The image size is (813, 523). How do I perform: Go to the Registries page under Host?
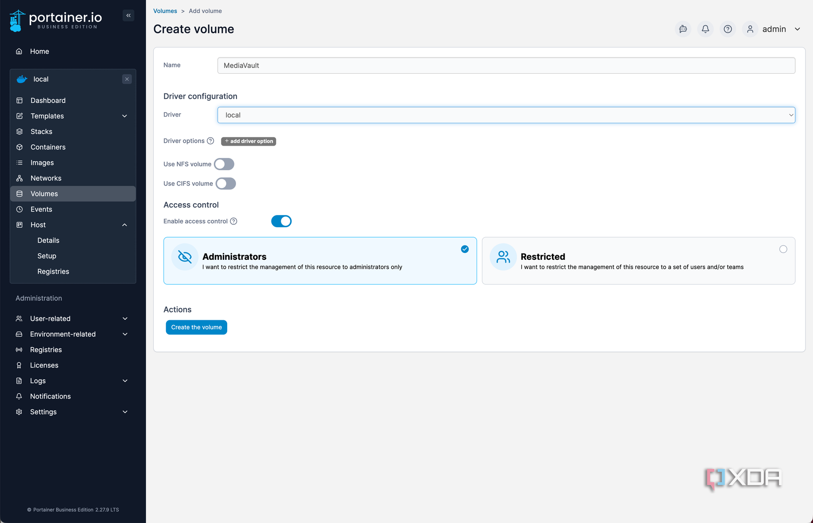[53, 271]
